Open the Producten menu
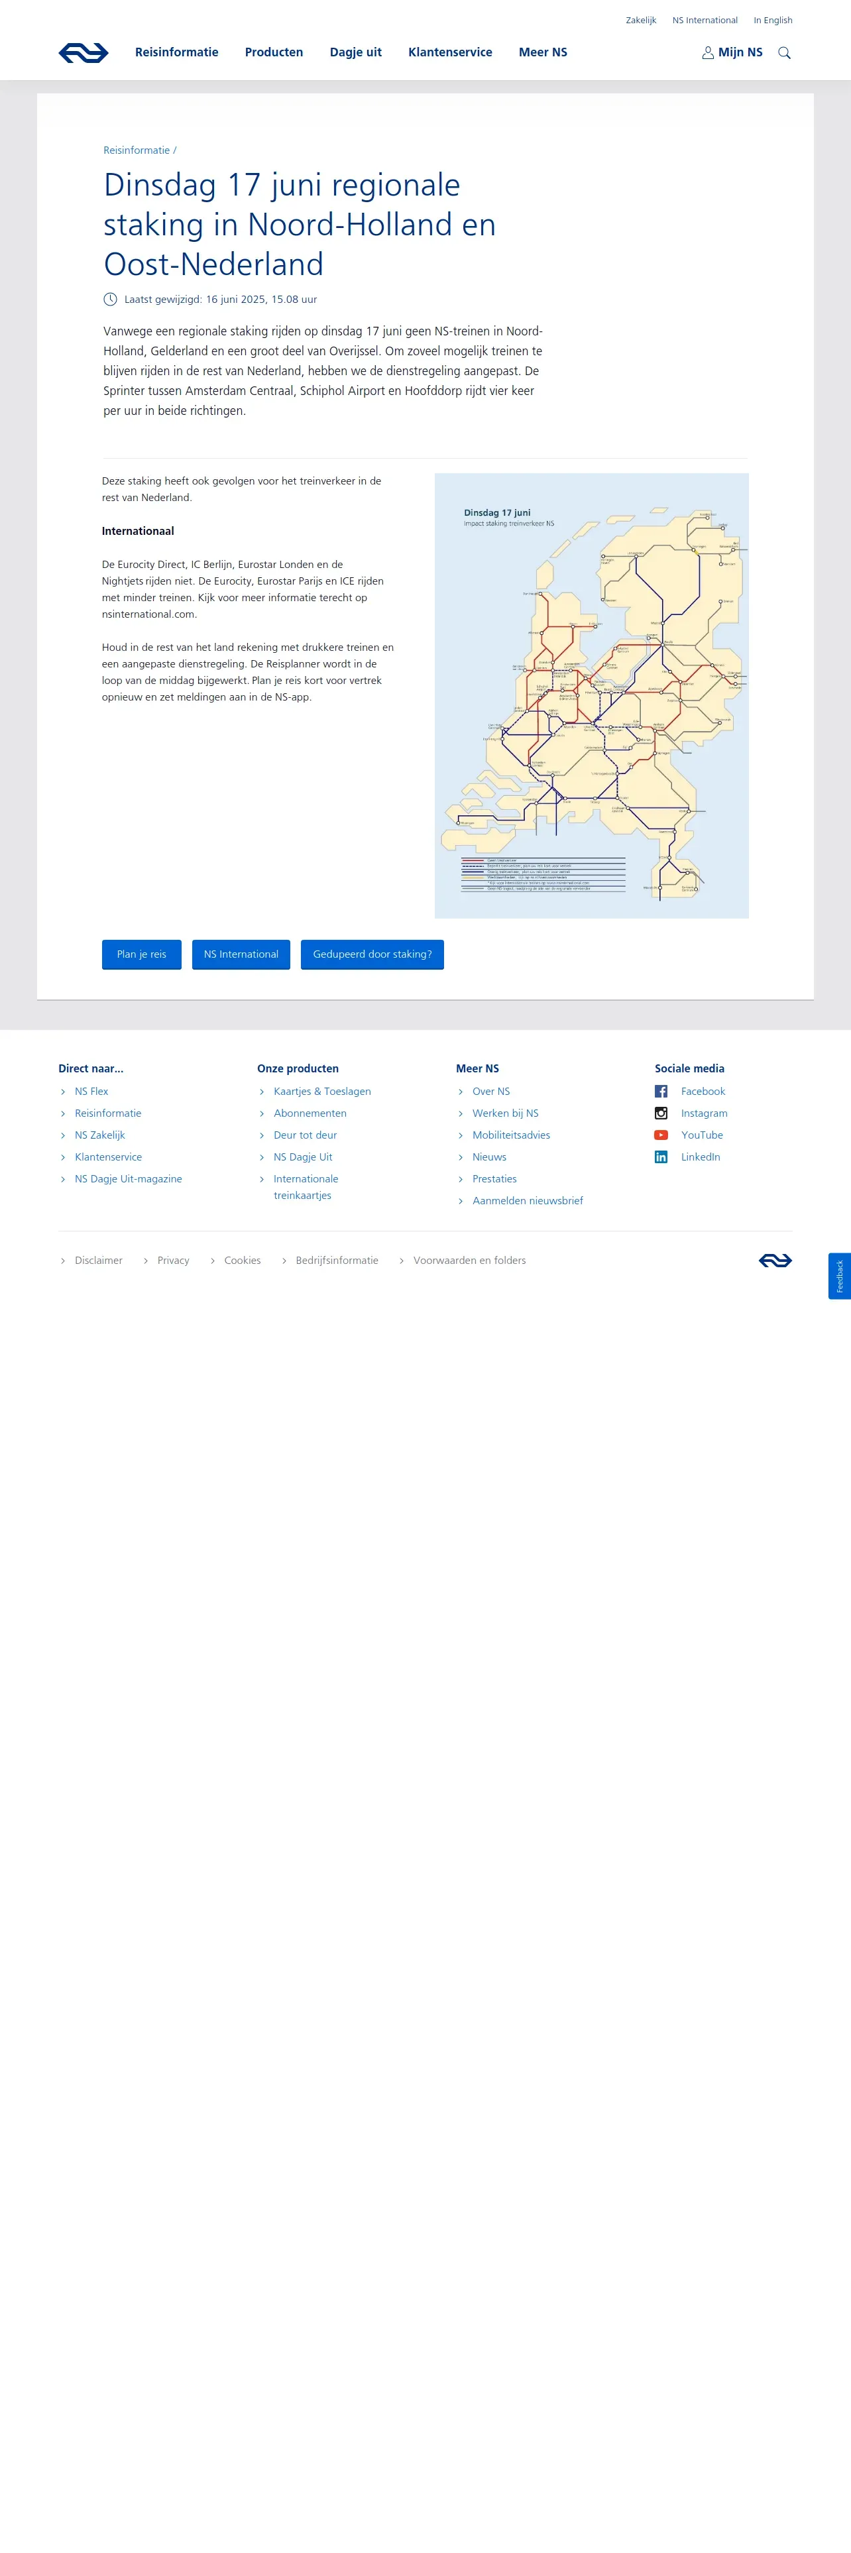Screen dimensions: 851x2553 coord(274,52)
